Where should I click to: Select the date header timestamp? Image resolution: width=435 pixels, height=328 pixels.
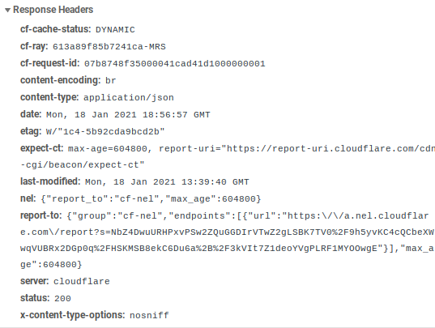pyautogui.click(x=128, y=115)
